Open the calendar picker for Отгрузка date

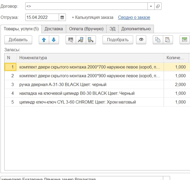pyautogui.click(x=62, y=18)
